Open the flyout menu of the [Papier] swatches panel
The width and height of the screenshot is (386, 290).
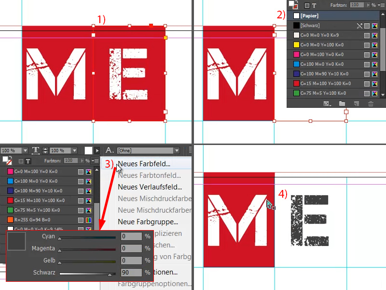(382, 5)
